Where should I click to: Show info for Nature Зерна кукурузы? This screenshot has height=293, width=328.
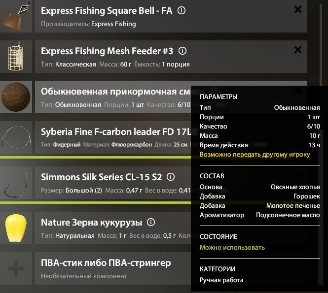[151, 222]
